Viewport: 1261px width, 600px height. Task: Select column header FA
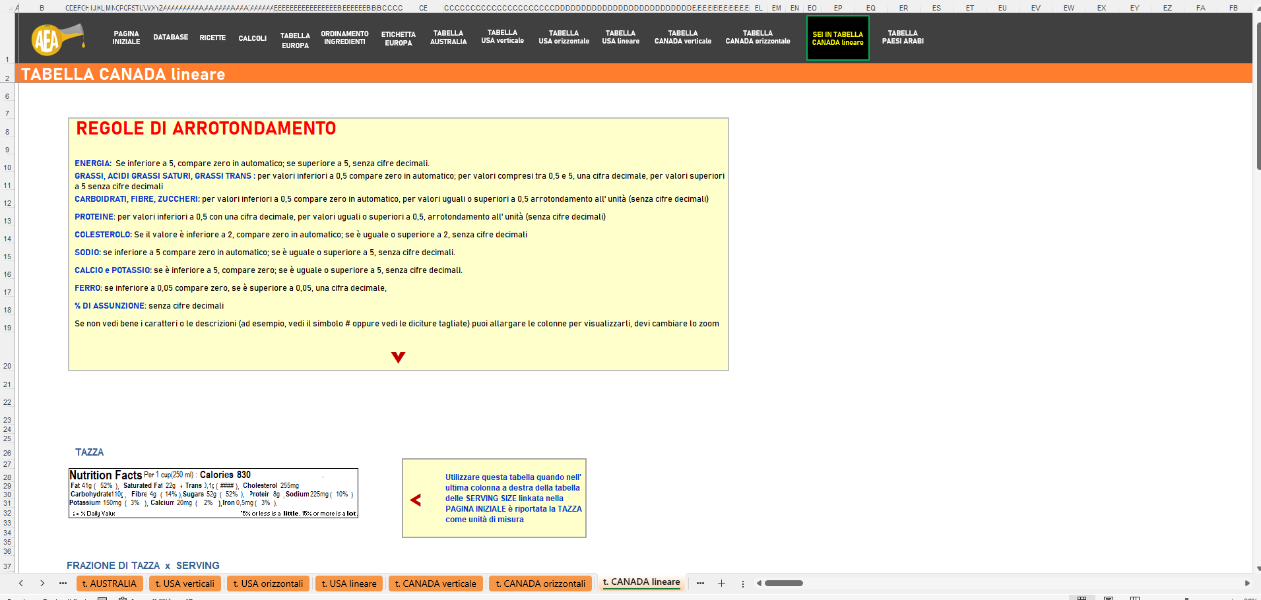pos(1201,8)
